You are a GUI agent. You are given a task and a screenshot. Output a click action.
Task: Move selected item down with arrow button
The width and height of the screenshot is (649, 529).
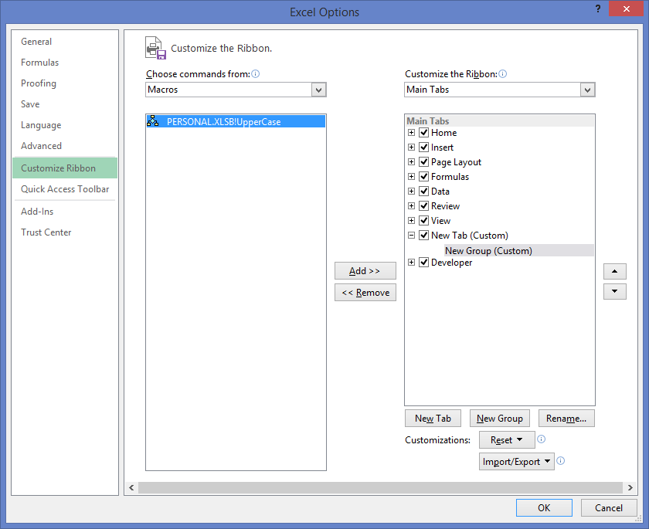click(615, 291)
